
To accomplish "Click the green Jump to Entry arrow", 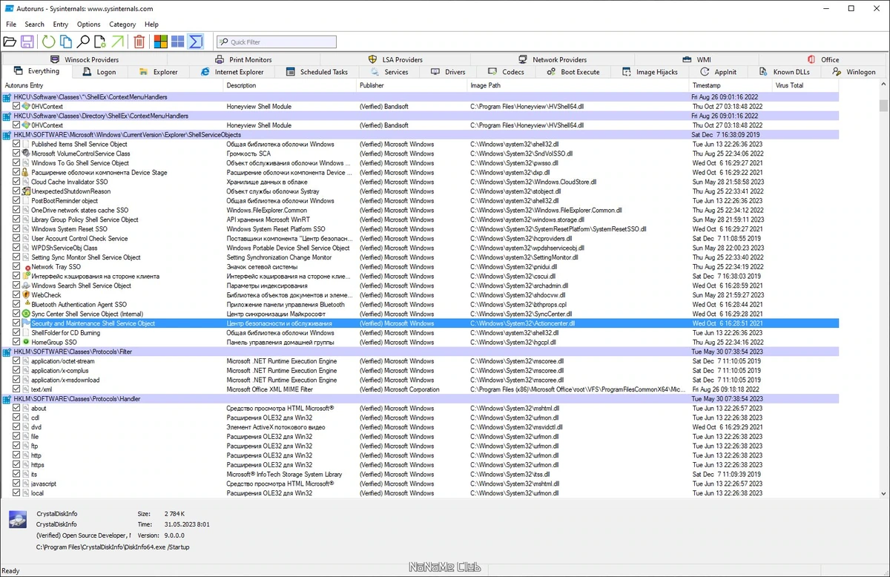I will pos(117,42).
